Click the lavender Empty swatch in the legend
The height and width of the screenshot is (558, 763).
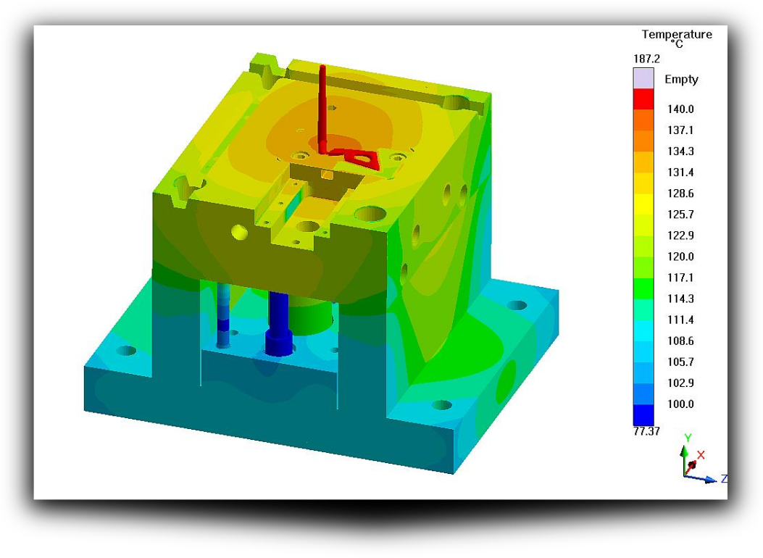tap(643, 78)
